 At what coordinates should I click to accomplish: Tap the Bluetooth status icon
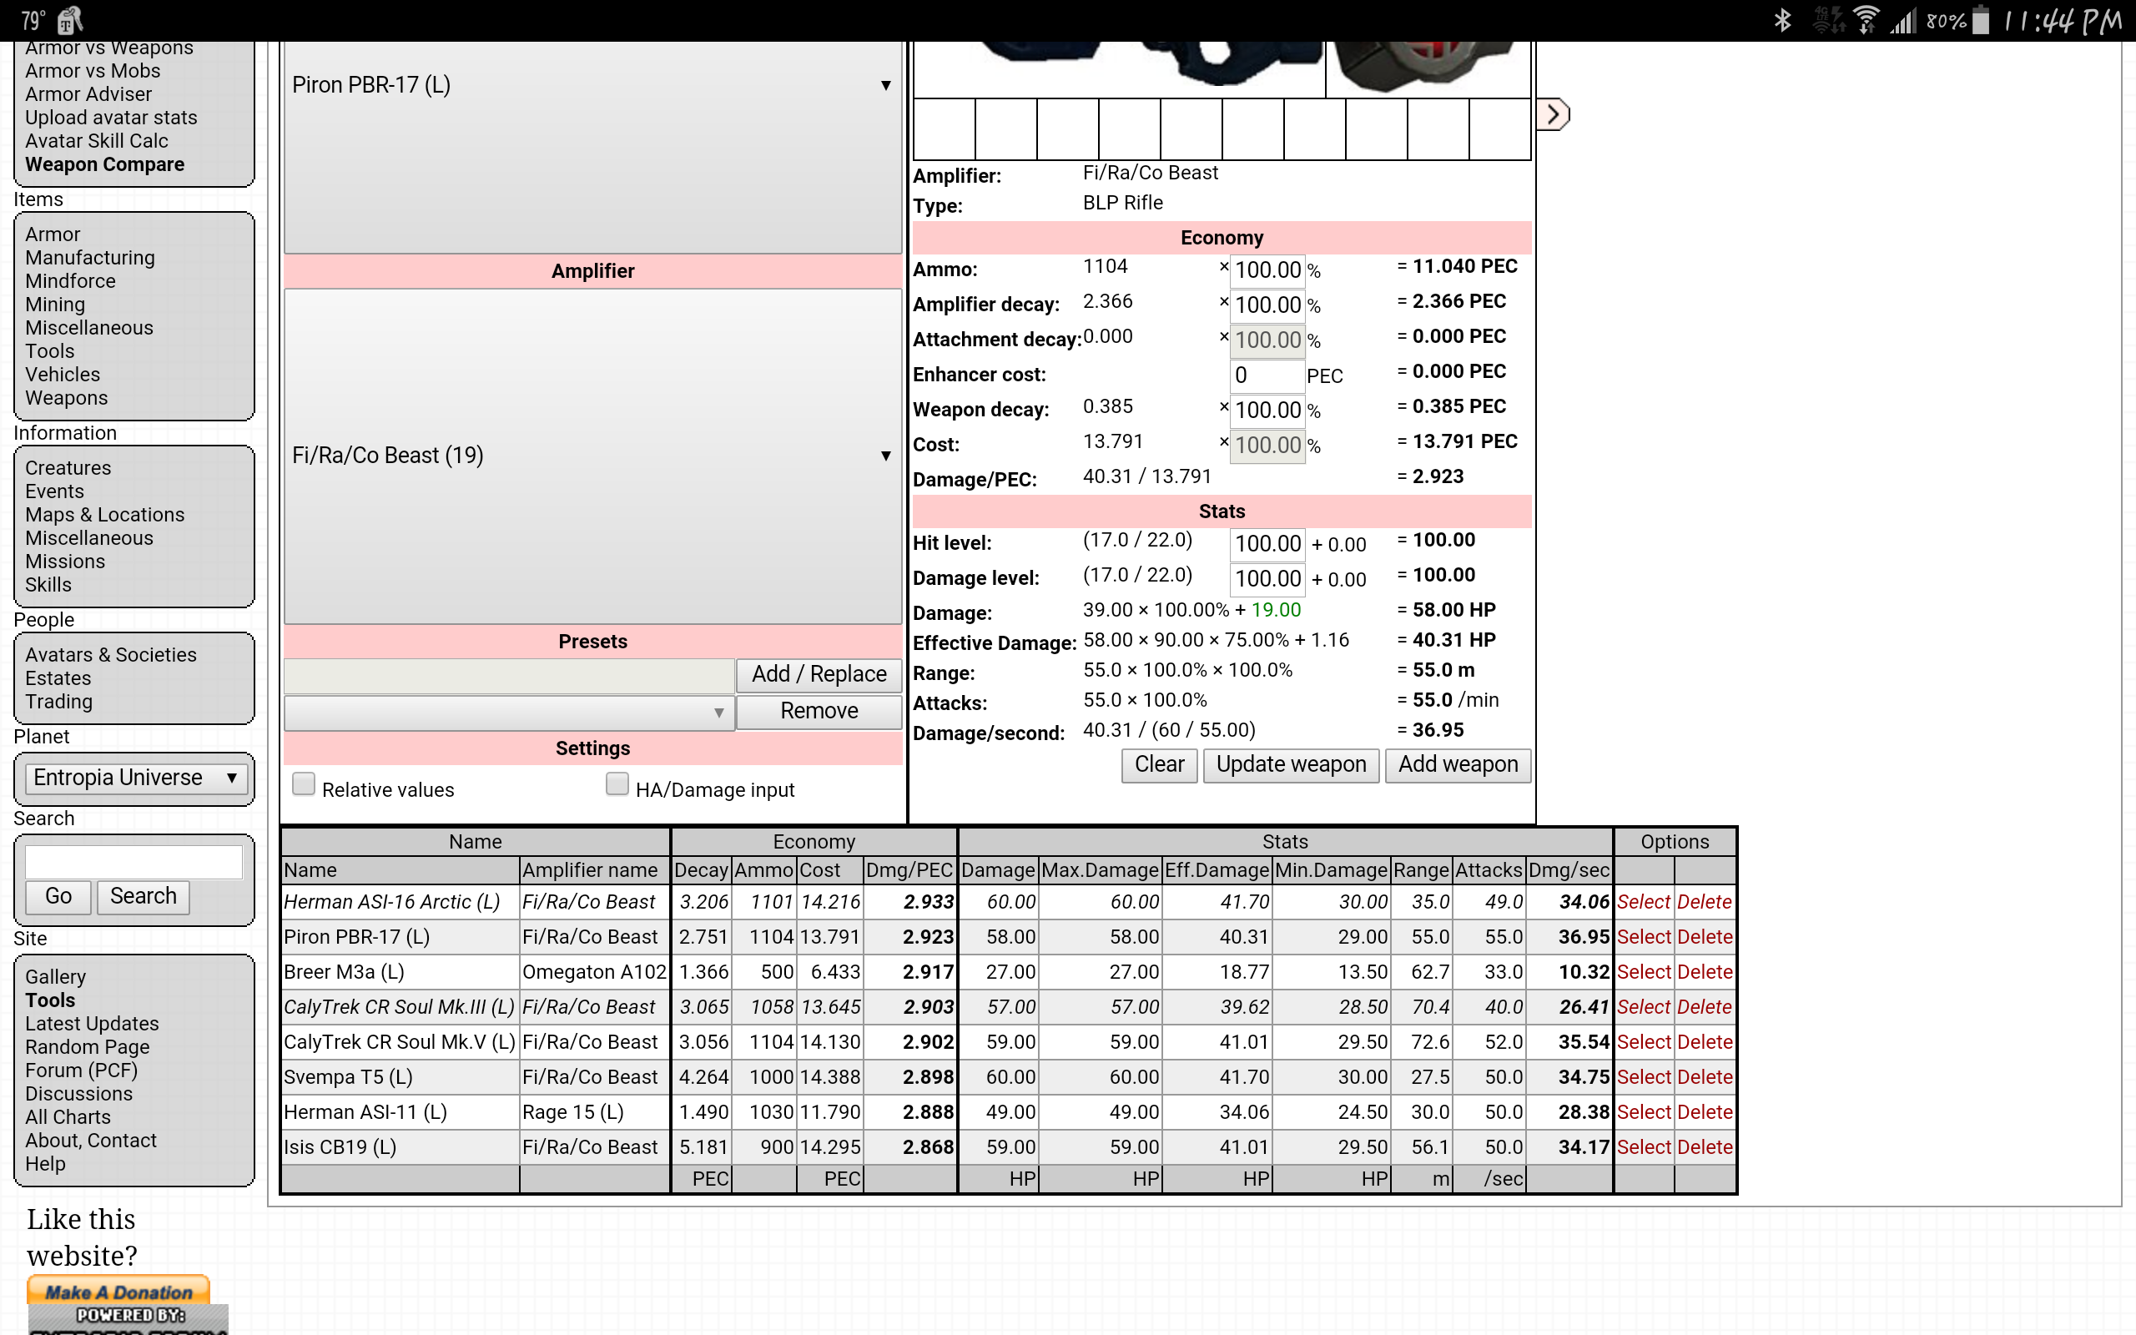point(1782,20)
